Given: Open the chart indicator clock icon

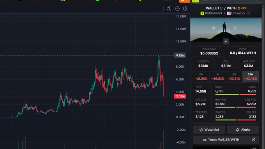Looking at the screenshot, I should [x=169, y=9].
